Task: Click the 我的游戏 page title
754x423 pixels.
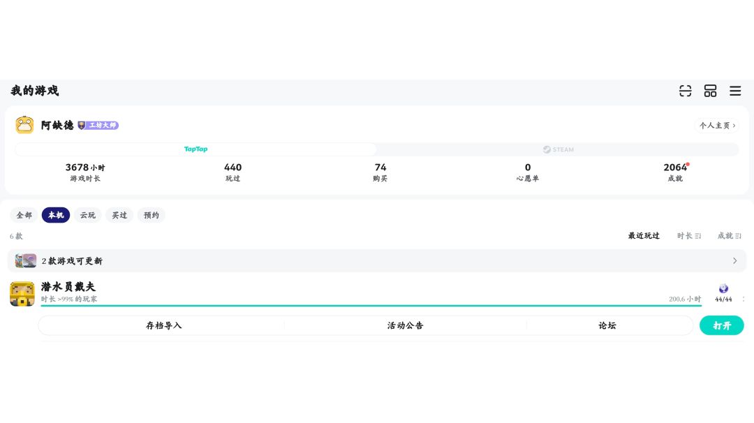Action: (x=35, y=90)
